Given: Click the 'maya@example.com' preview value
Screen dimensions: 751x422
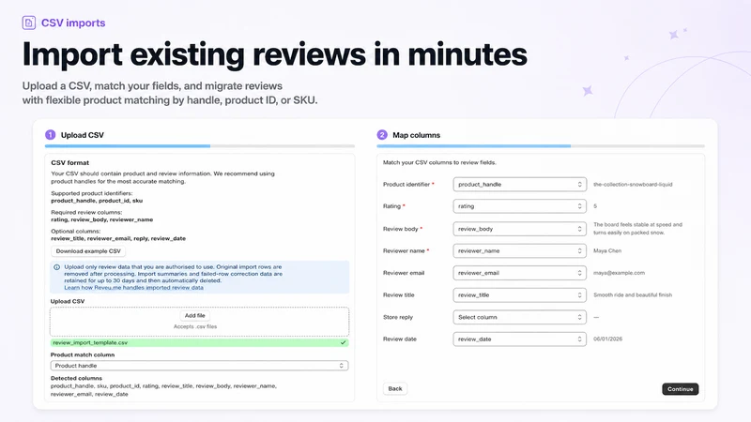Looking at the screenshot, I should tap(619, 273).
